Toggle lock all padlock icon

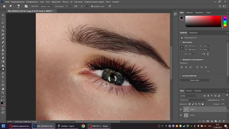[203, 104]
